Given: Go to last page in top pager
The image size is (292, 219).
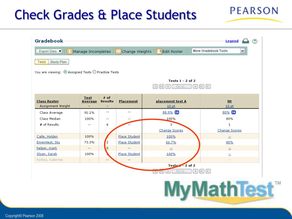Looking at the screenshot, I should click(208, 87).
